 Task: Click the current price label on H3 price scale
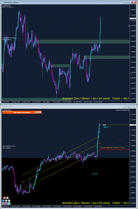(x=133, y=18)
